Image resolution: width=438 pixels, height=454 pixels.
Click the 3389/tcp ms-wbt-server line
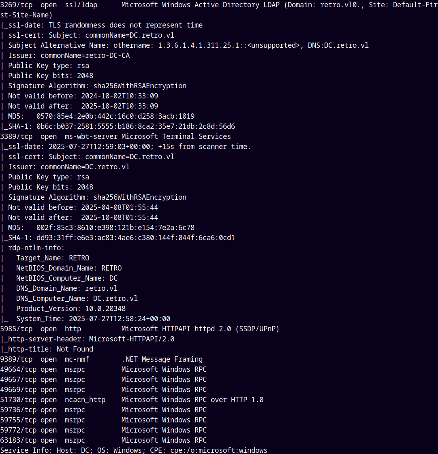115,136
